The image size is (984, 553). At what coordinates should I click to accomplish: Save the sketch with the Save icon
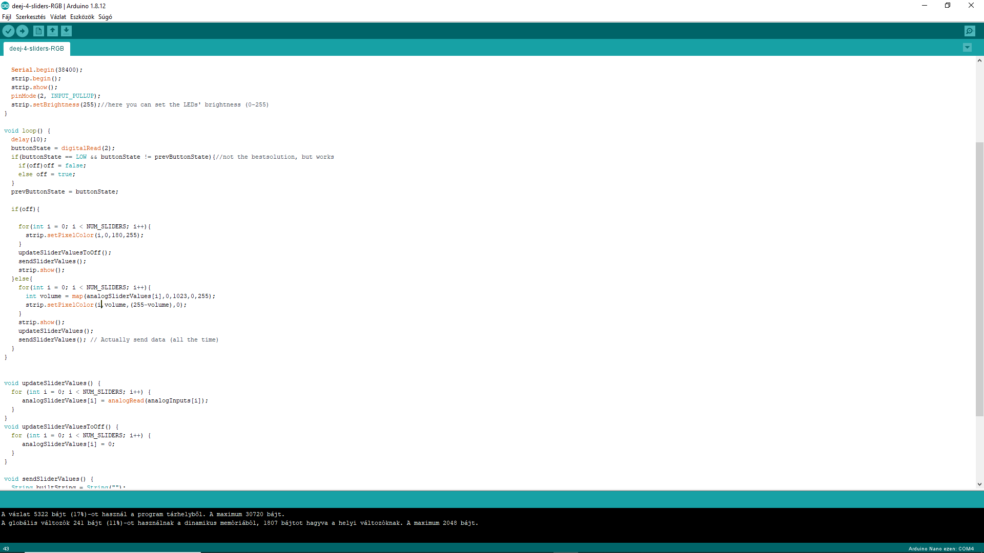(66, 31)
